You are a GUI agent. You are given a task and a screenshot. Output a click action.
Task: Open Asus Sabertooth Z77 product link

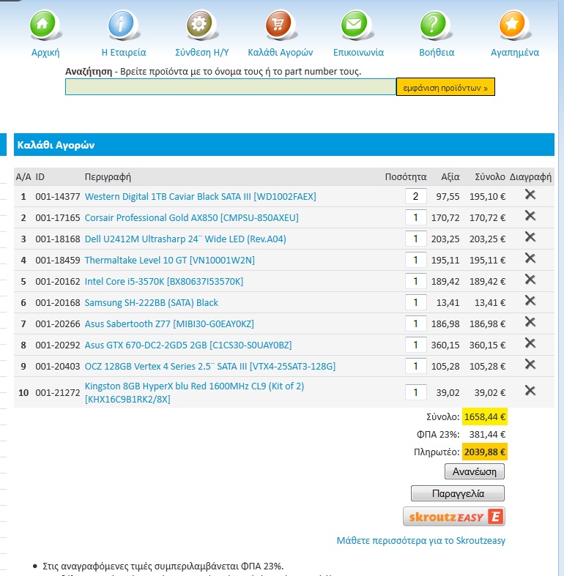click(x=169, y=324)
